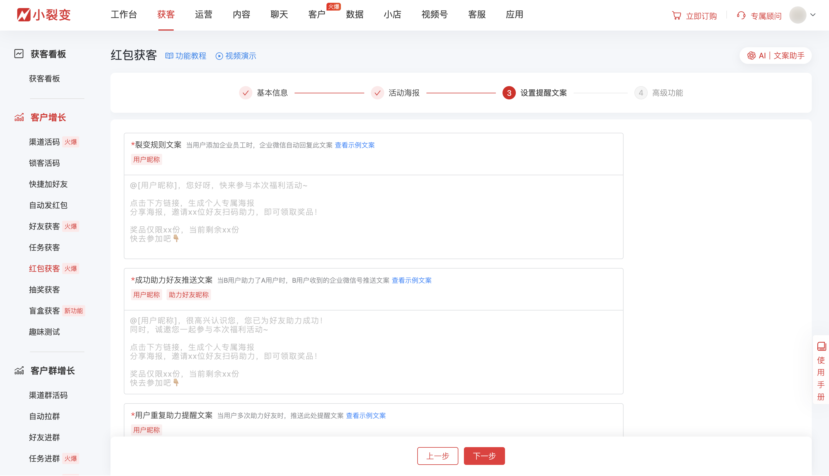Click the 小裂变 logo

[44, 14]
